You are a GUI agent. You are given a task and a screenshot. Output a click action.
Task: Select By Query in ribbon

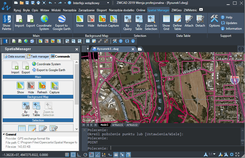tap(127, 22)
